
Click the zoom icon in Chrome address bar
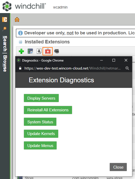coord(127,68)
